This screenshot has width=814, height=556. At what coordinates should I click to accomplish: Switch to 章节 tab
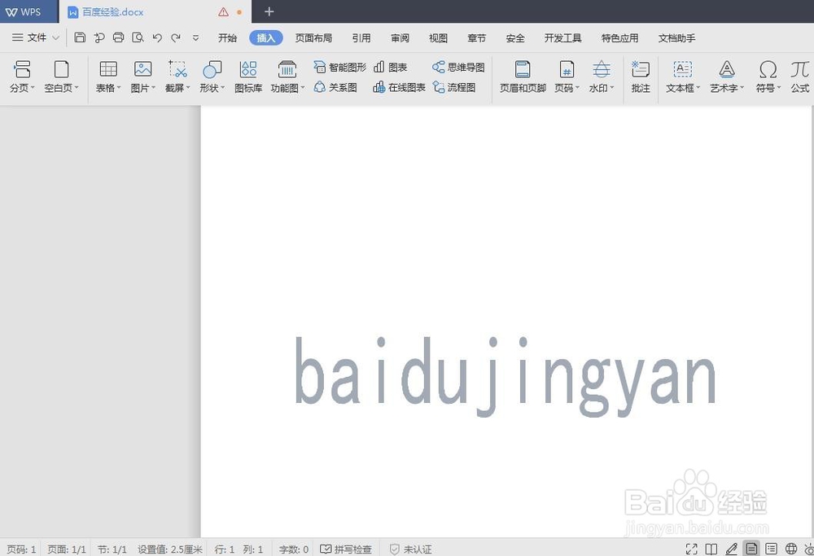[x=476, y=38]
